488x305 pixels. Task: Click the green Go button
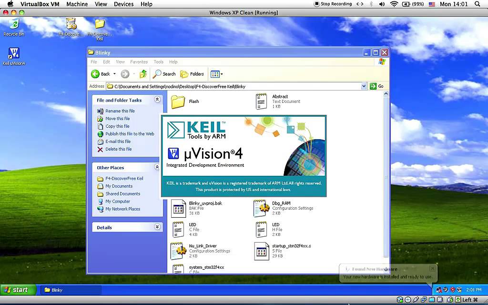point(376,86)
